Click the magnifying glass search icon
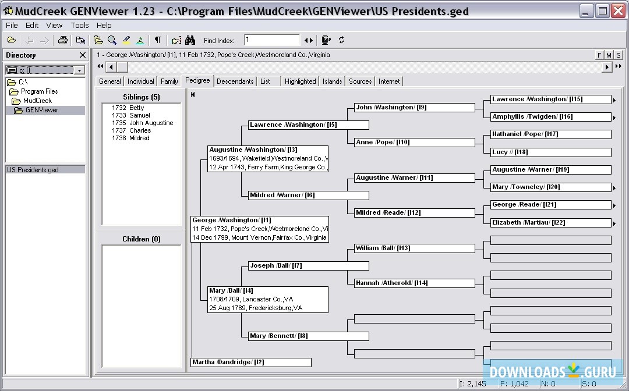Image resolution: width=629 pixels, height=391 pixels. tap(112, 40)
